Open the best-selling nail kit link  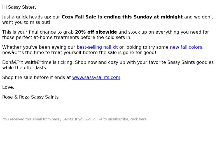coord(97,47)
